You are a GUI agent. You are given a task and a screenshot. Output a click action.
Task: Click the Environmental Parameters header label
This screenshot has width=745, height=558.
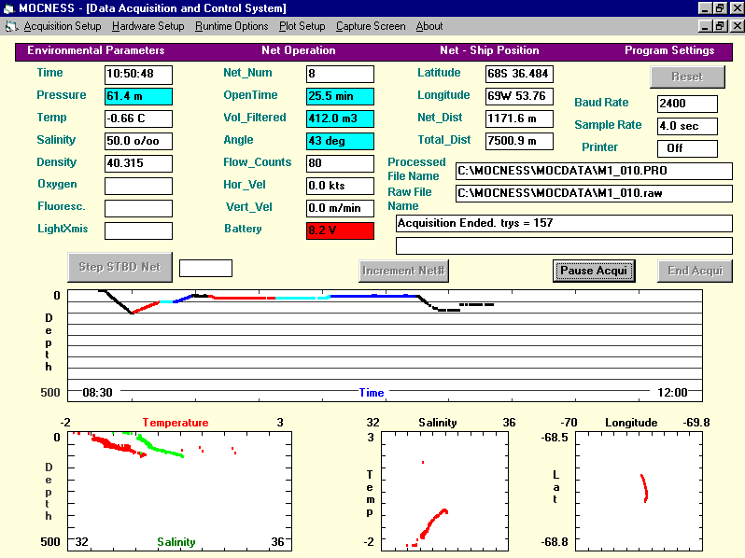96,50
